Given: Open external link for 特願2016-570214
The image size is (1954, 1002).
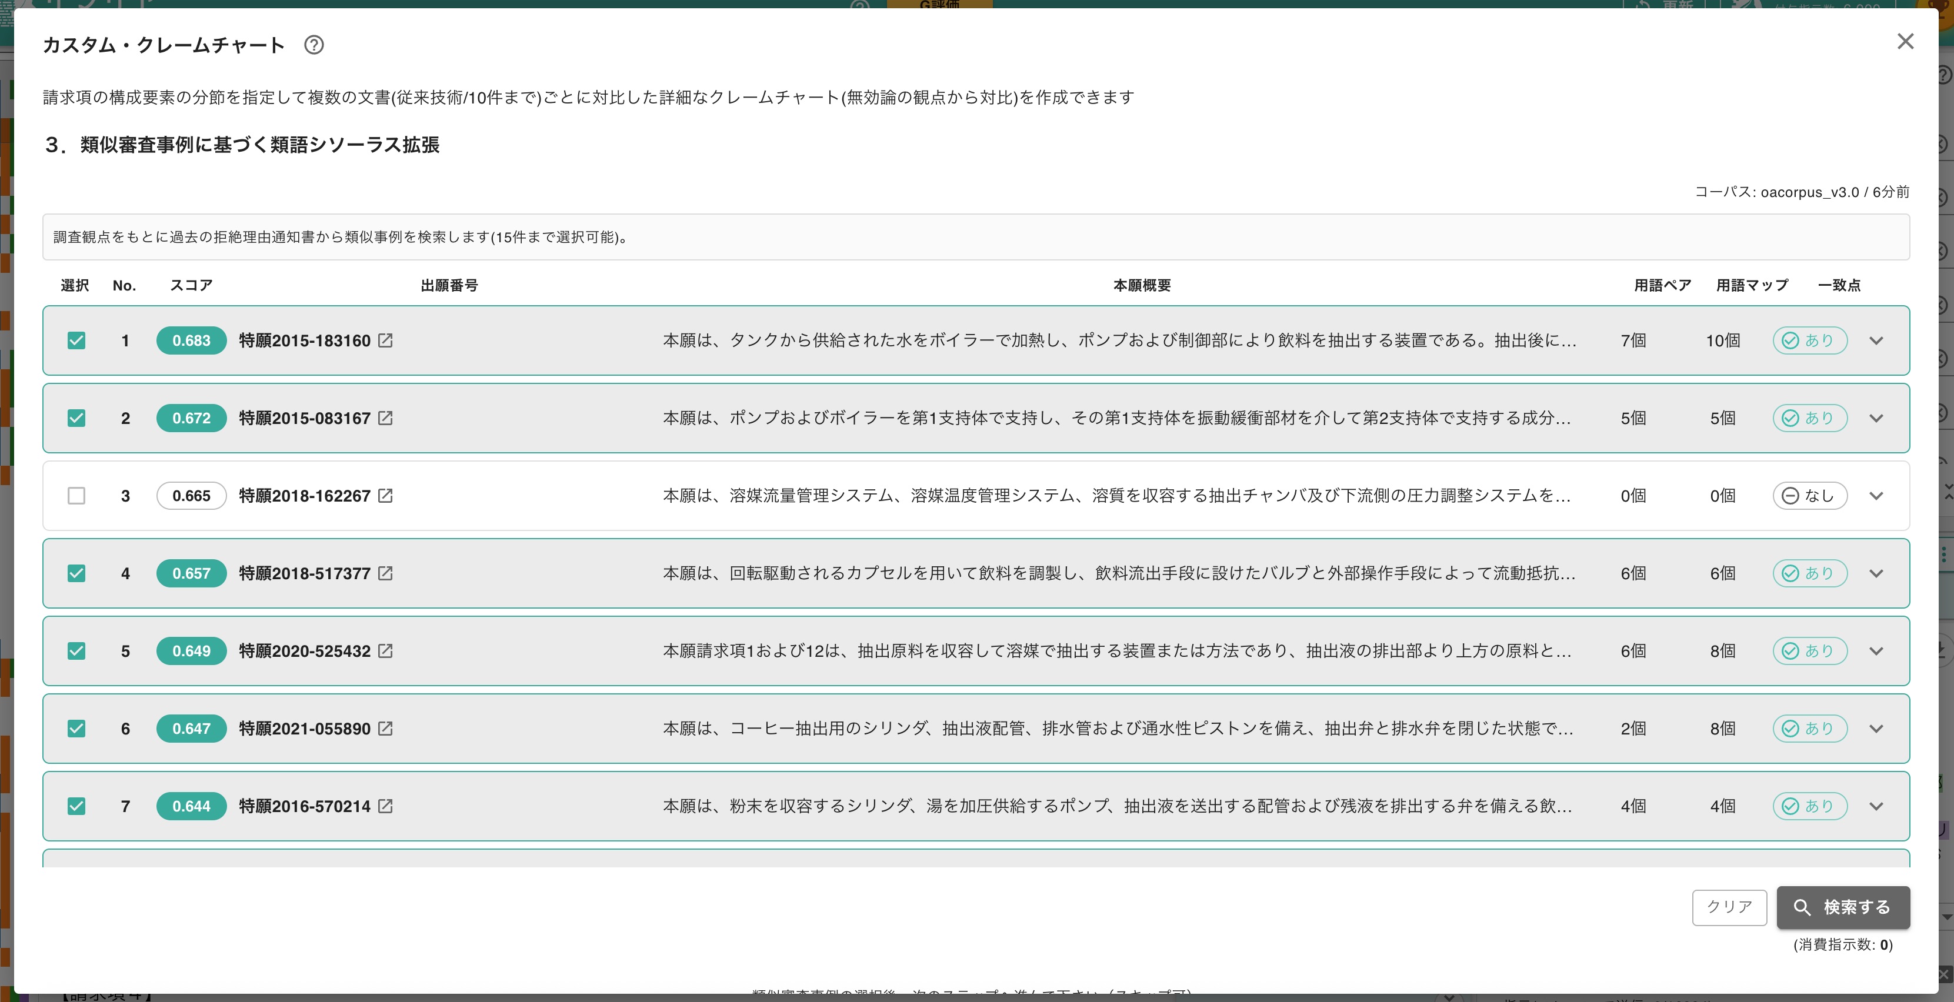Looking at the screenshot, I should point(385,806).
